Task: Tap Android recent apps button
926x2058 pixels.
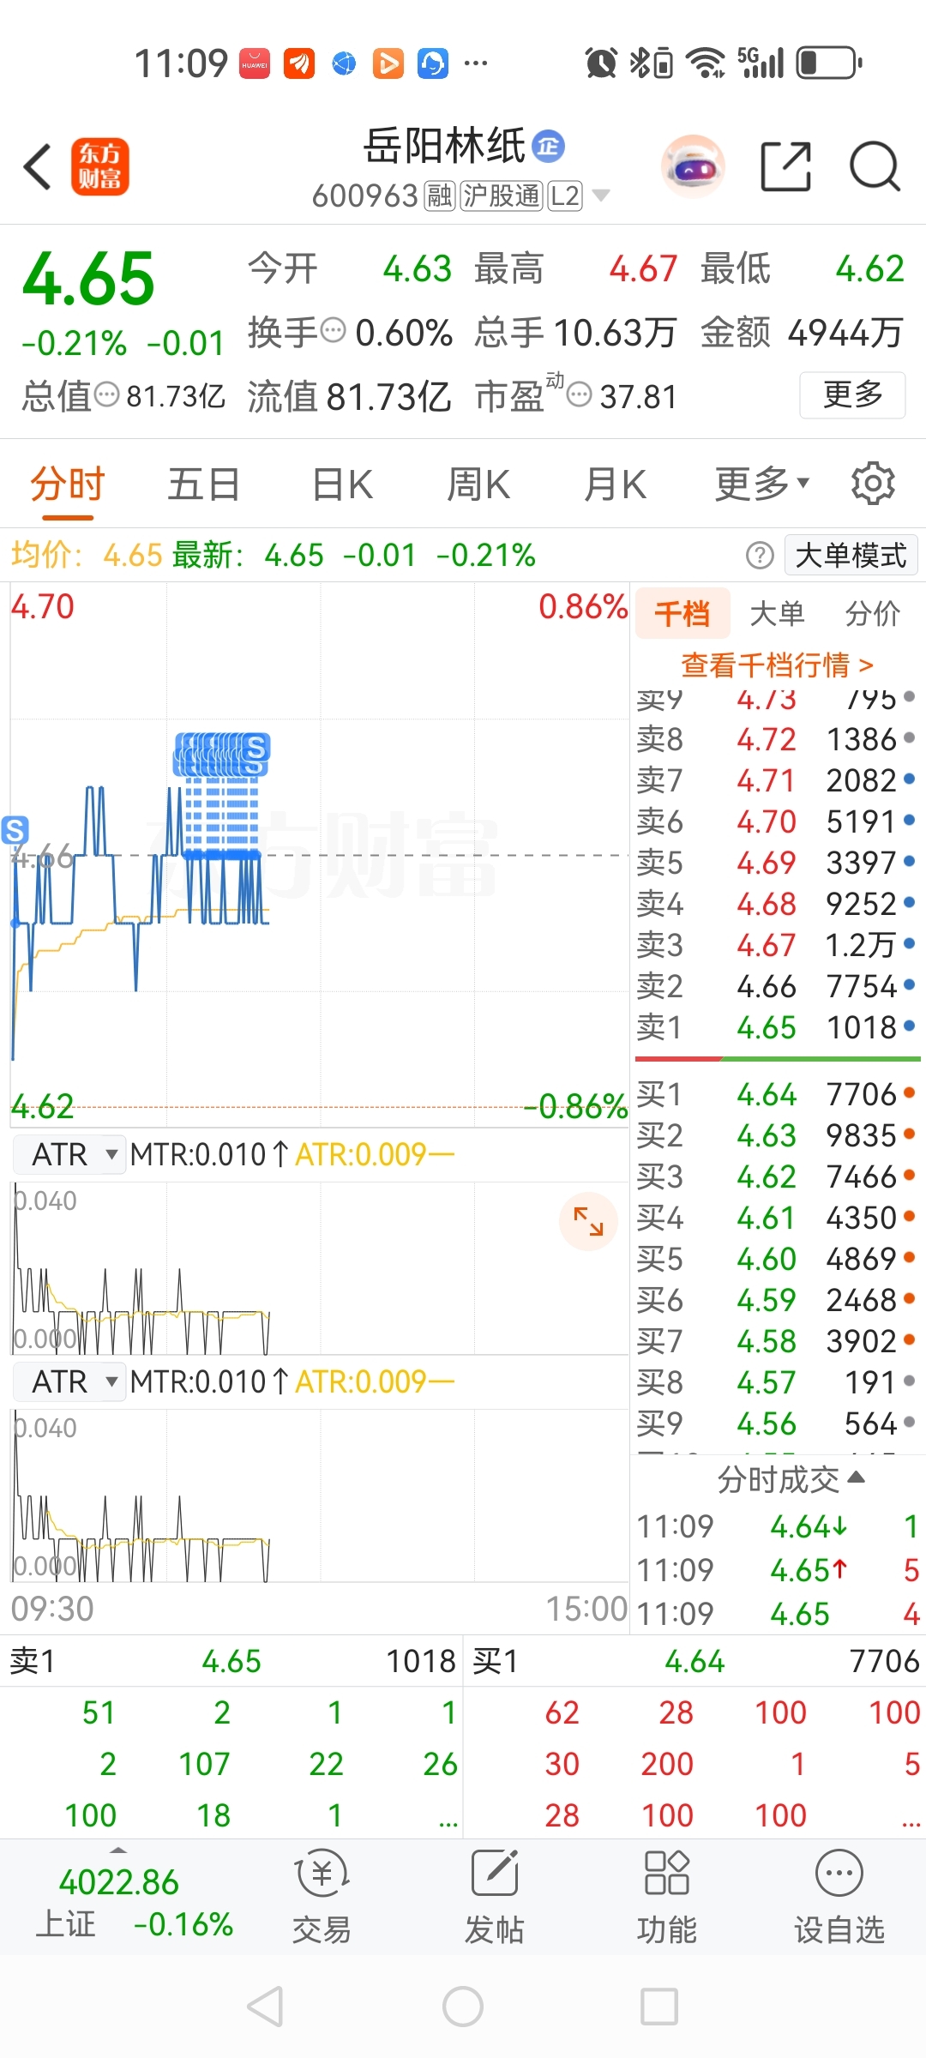Action: pyautogui.click(x=659, y=2007)
